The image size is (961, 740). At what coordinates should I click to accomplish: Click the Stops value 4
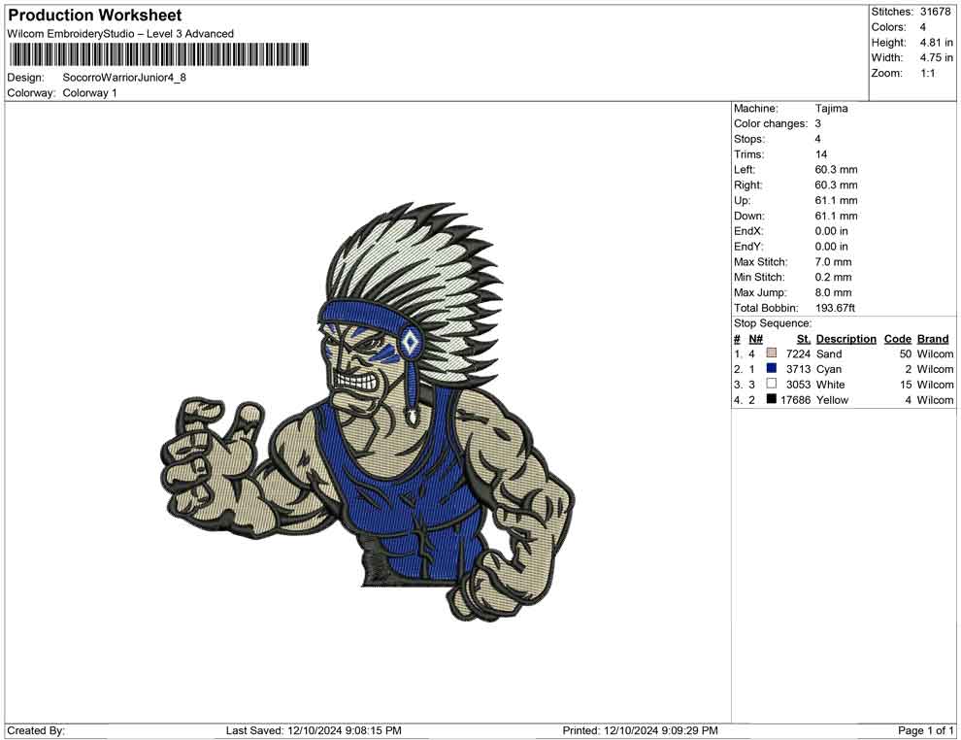(818, 139)
